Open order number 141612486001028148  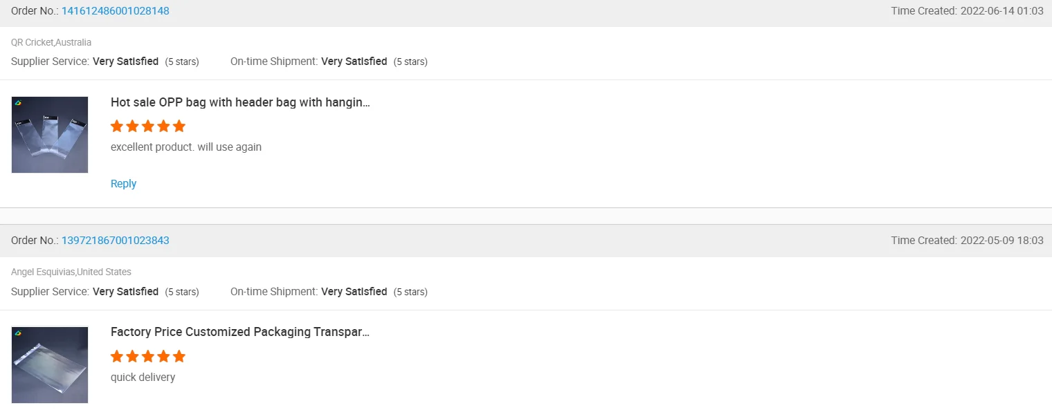tap(115, 11)
